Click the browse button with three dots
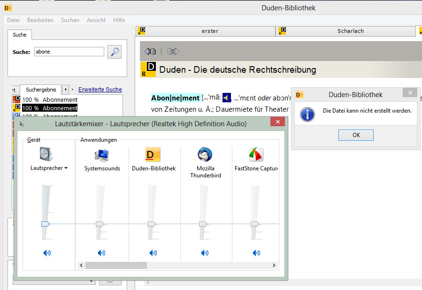Image resolution: width=422 pixels, height=290 pixels. click(110, 282)
